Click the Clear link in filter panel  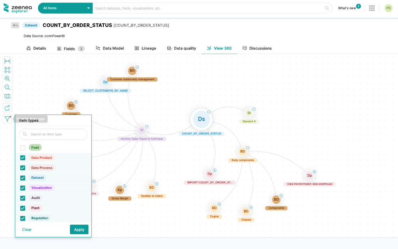point(27,229)
